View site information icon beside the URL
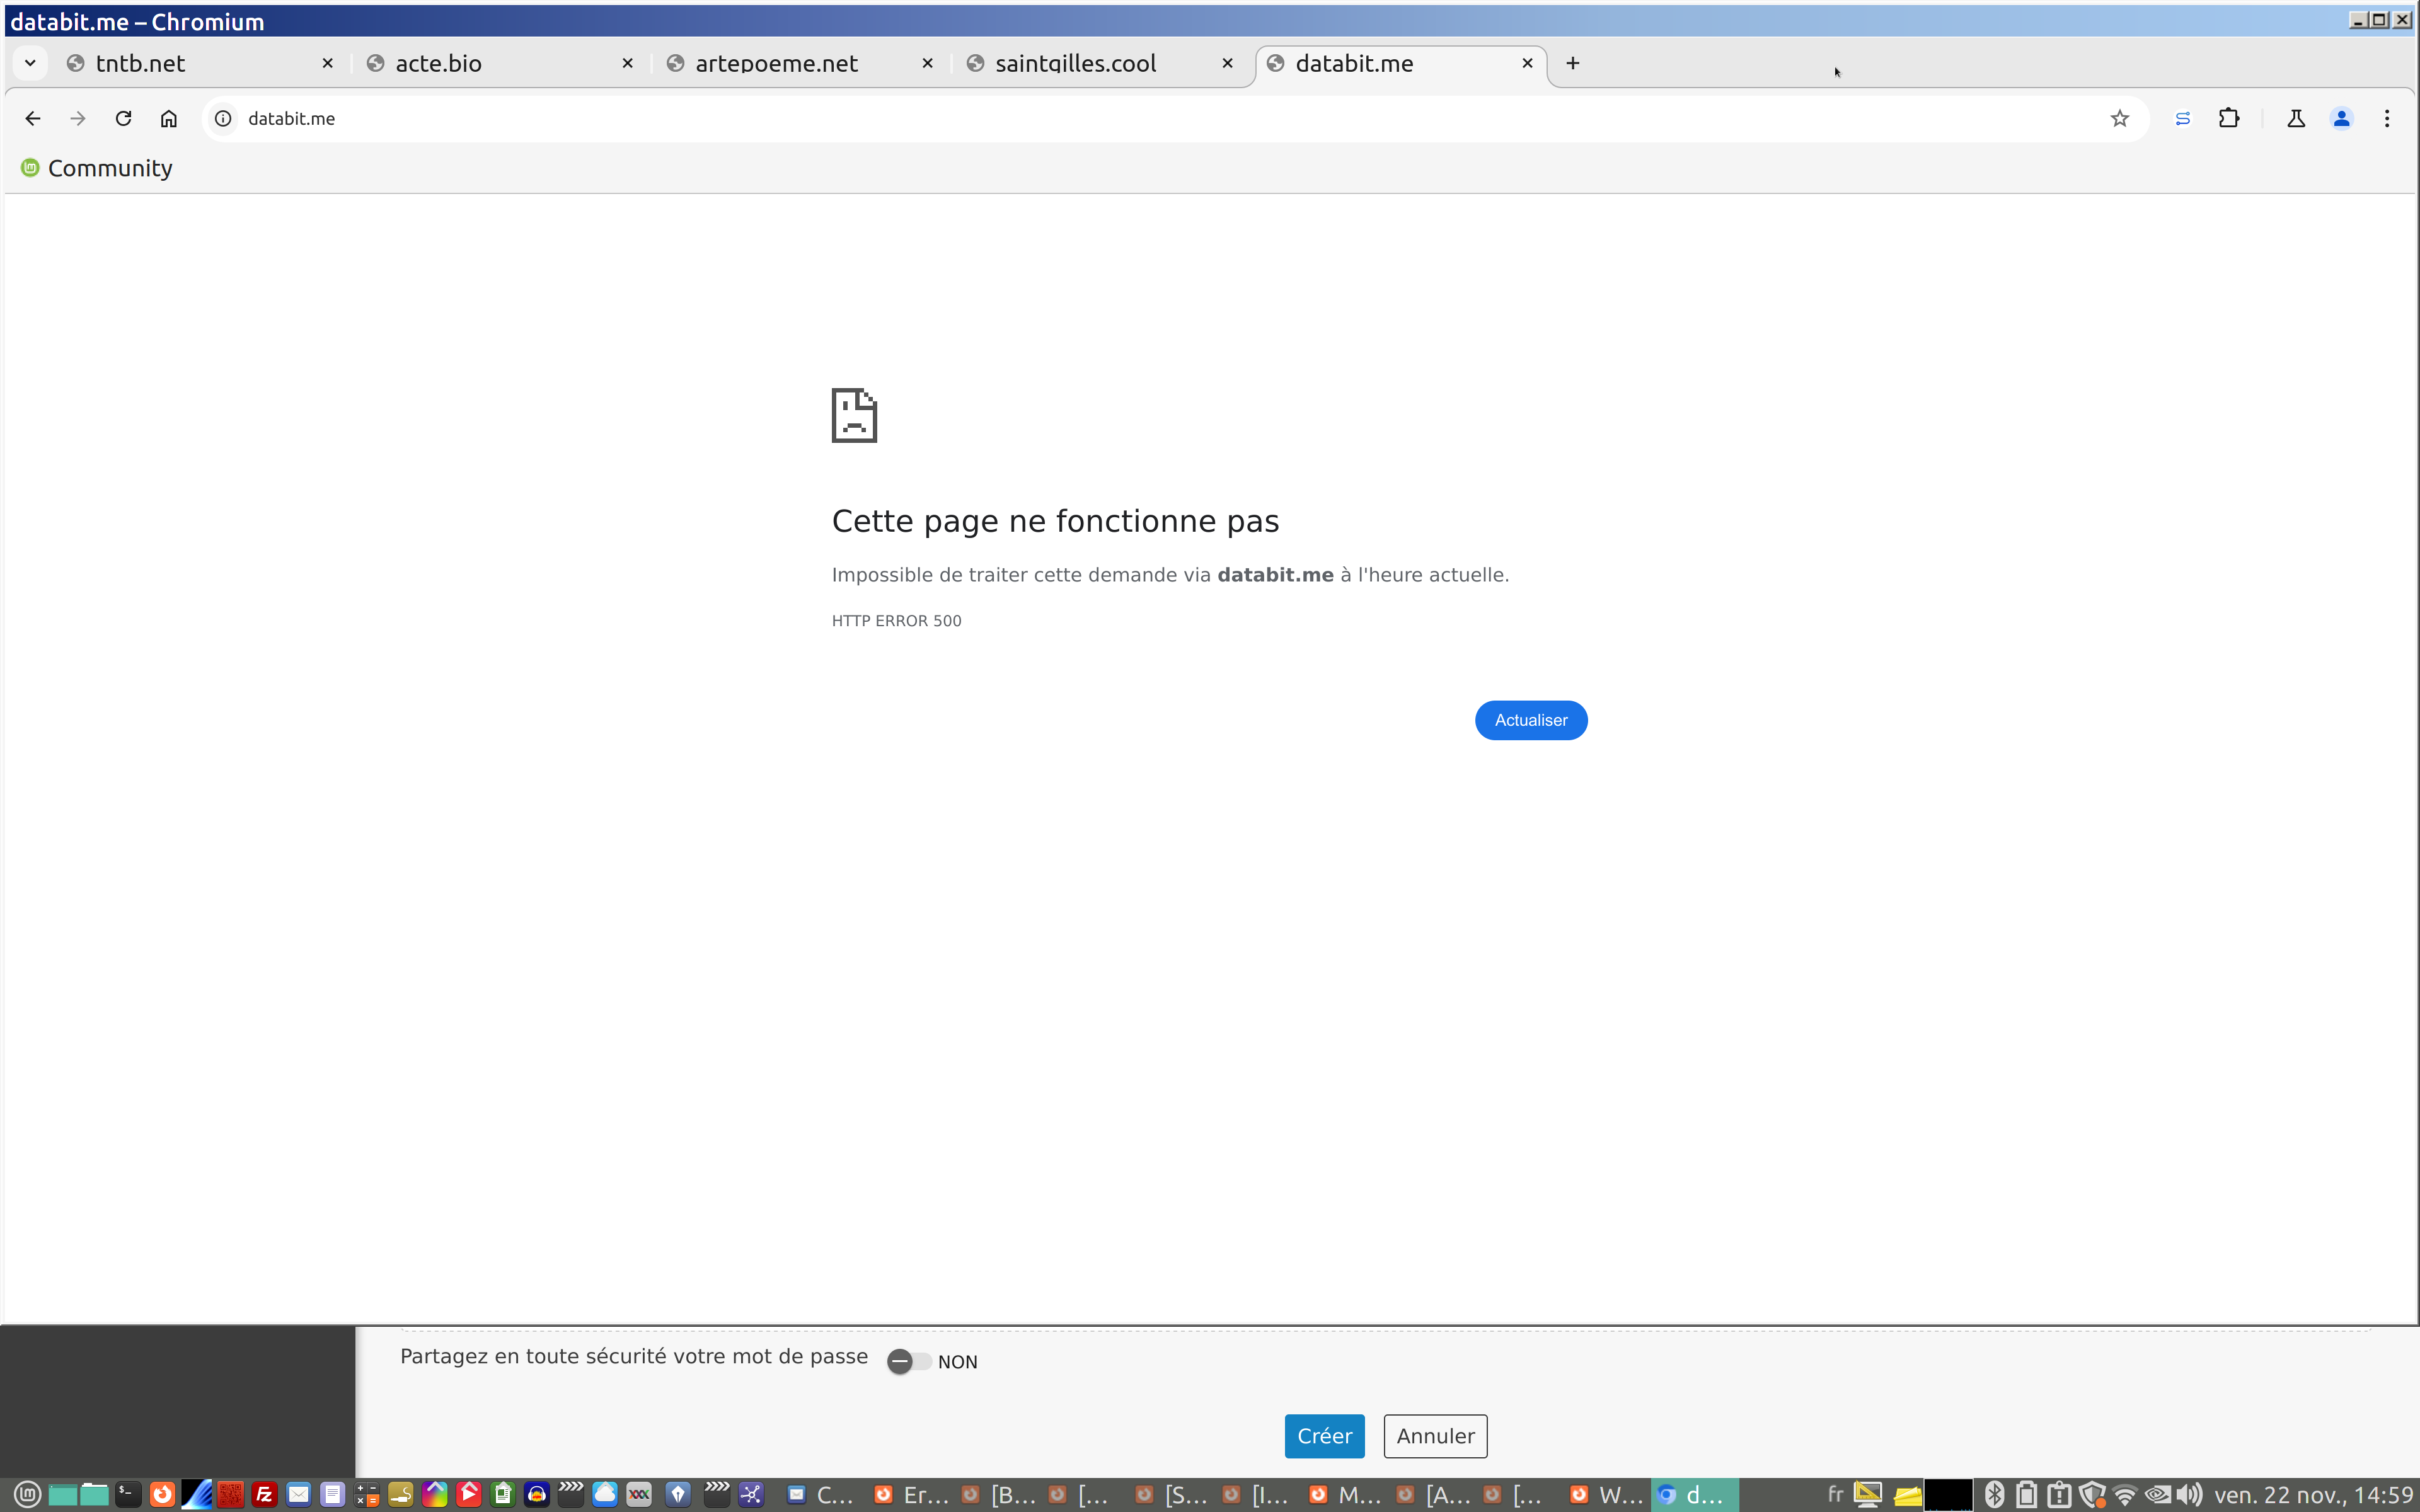Screen dimensions: 2420x1512 click(224, 118)
